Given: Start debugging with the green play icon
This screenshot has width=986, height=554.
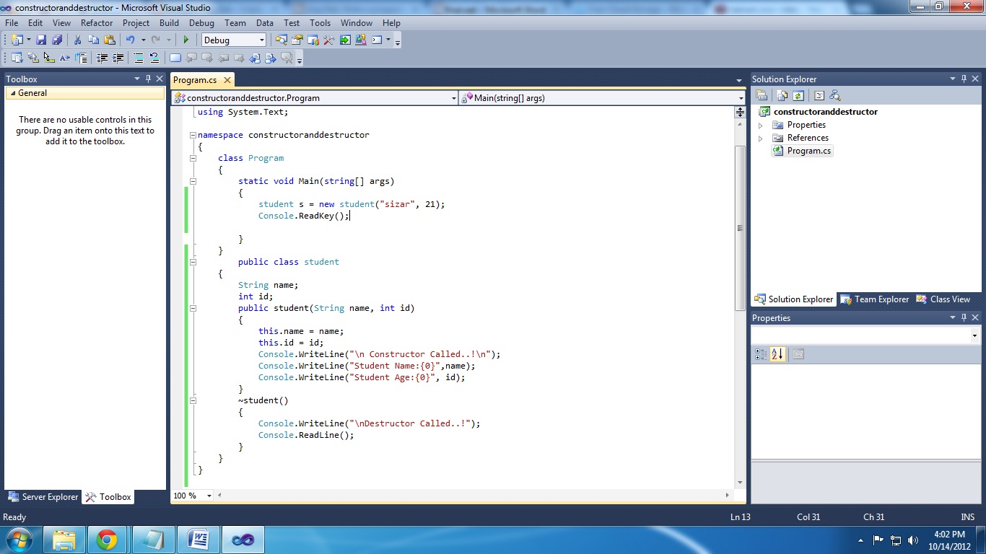Looking at the screenshot, I should (186, 40).
